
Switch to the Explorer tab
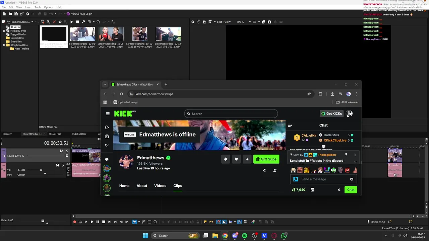point(7,134)
